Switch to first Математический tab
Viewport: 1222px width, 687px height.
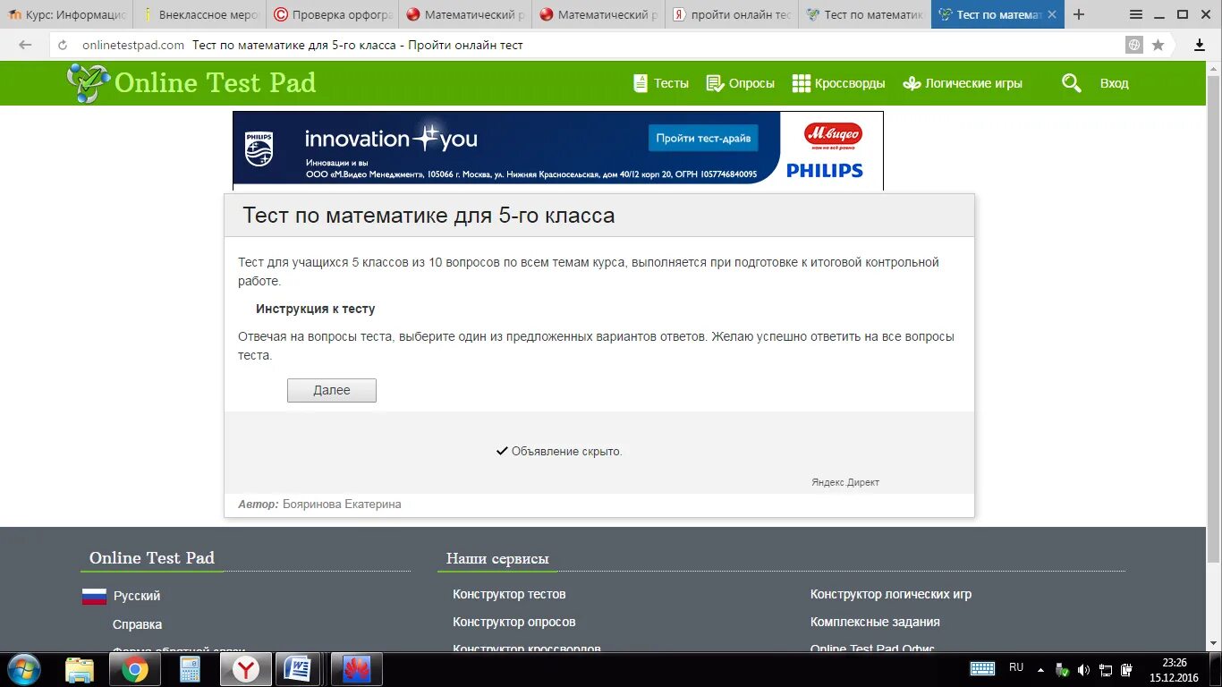tap(464, 14)
